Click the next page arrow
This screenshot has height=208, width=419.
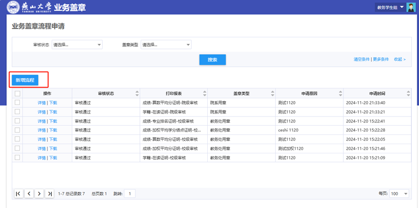pos(39,193)
